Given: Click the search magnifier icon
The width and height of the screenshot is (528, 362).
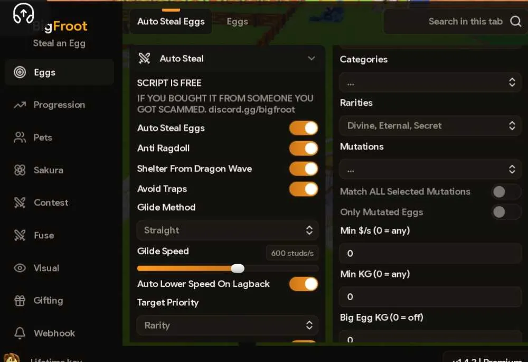Looking at the screenshot, I should [x=515, y=22].
